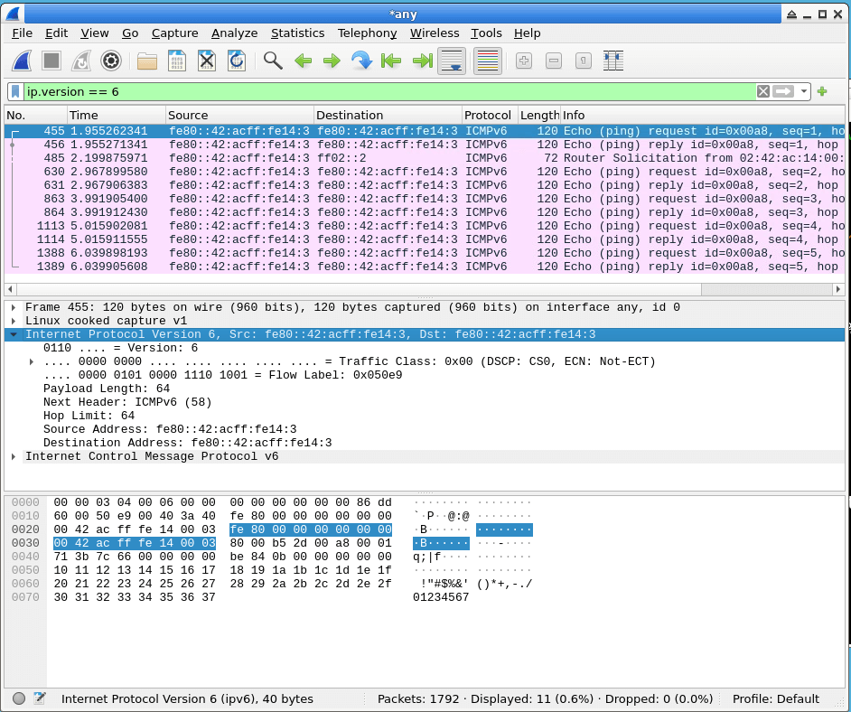Image resolution: width=851 pixels, height=712 pixels.
Task: Reset text to normal size
Action: tap(584, 61)
